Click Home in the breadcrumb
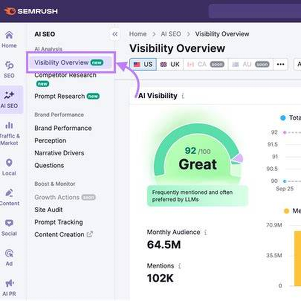 pos(138,34)
